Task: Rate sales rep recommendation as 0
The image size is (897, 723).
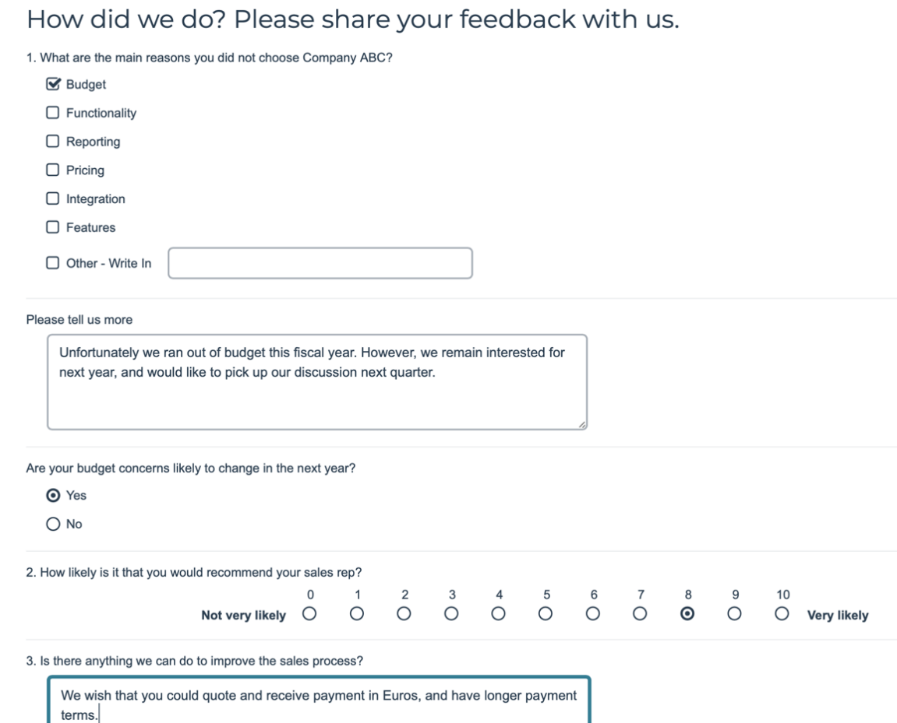Action: coord(310,614)
